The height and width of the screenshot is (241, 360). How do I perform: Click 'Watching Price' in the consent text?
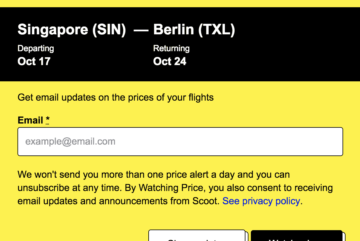coord(172,188)
